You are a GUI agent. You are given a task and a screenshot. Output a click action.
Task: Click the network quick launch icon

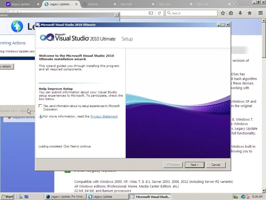(x=21, y=197)
